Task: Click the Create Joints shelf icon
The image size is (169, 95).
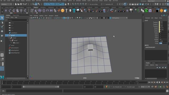Action: point(10,11)
